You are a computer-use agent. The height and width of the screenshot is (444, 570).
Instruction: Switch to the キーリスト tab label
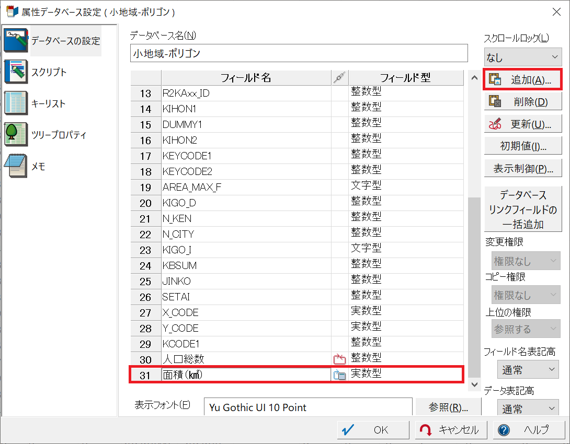48,103
